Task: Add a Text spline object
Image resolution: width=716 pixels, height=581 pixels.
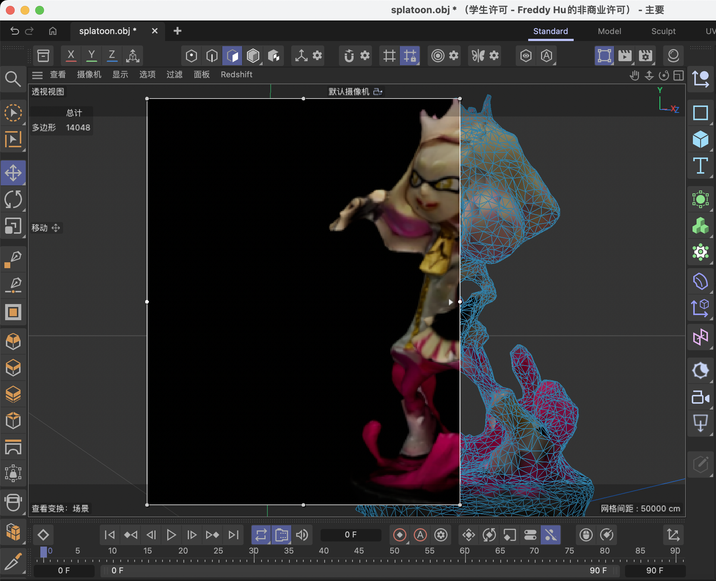Action: point(700,166)
